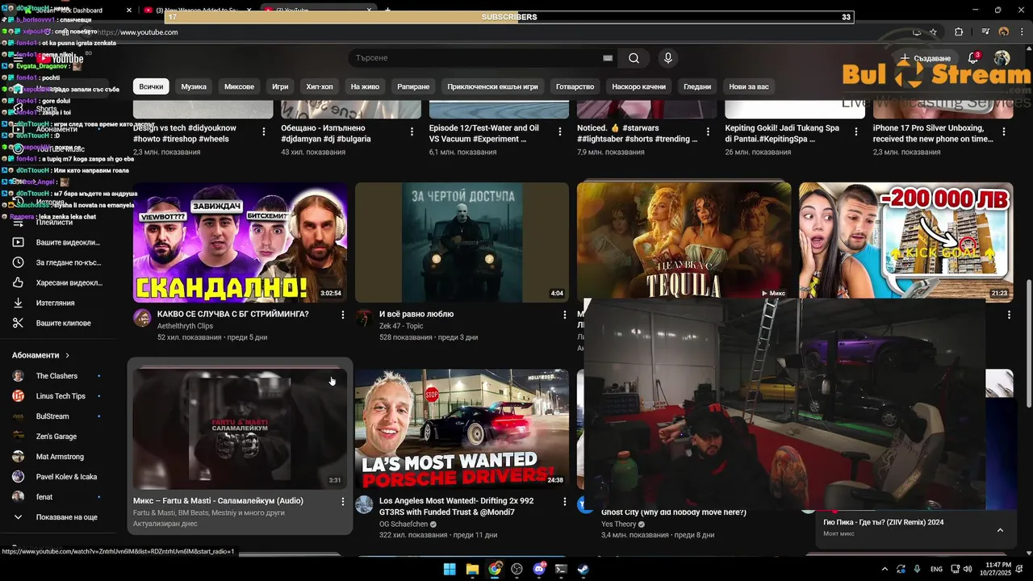
Task: Open Zen's Garage channel in subscriptions
Action: [x=56, y=437]
